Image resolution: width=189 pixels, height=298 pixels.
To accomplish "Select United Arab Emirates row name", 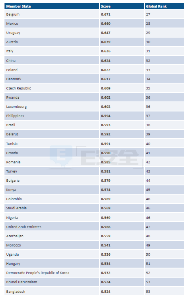I will [x=23, y=227].
